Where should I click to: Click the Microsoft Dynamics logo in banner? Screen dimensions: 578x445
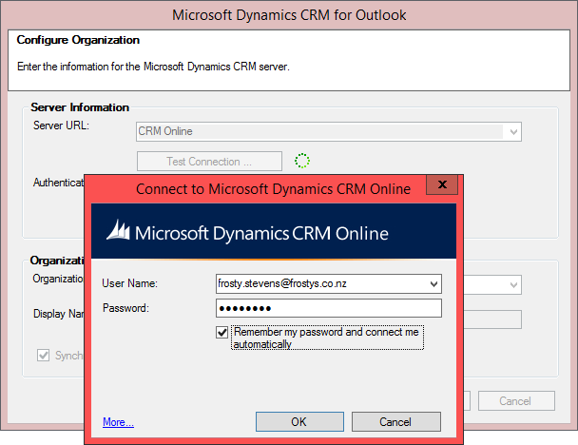click(117, 232)
